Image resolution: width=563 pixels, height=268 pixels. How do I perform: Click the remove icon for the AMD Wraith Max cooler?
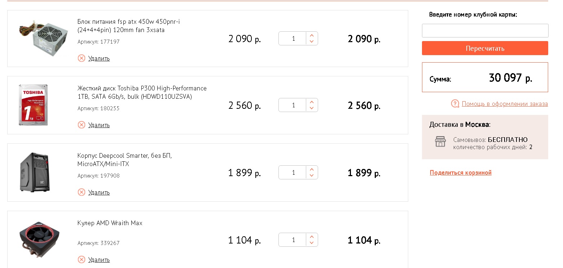pos(82,260)
